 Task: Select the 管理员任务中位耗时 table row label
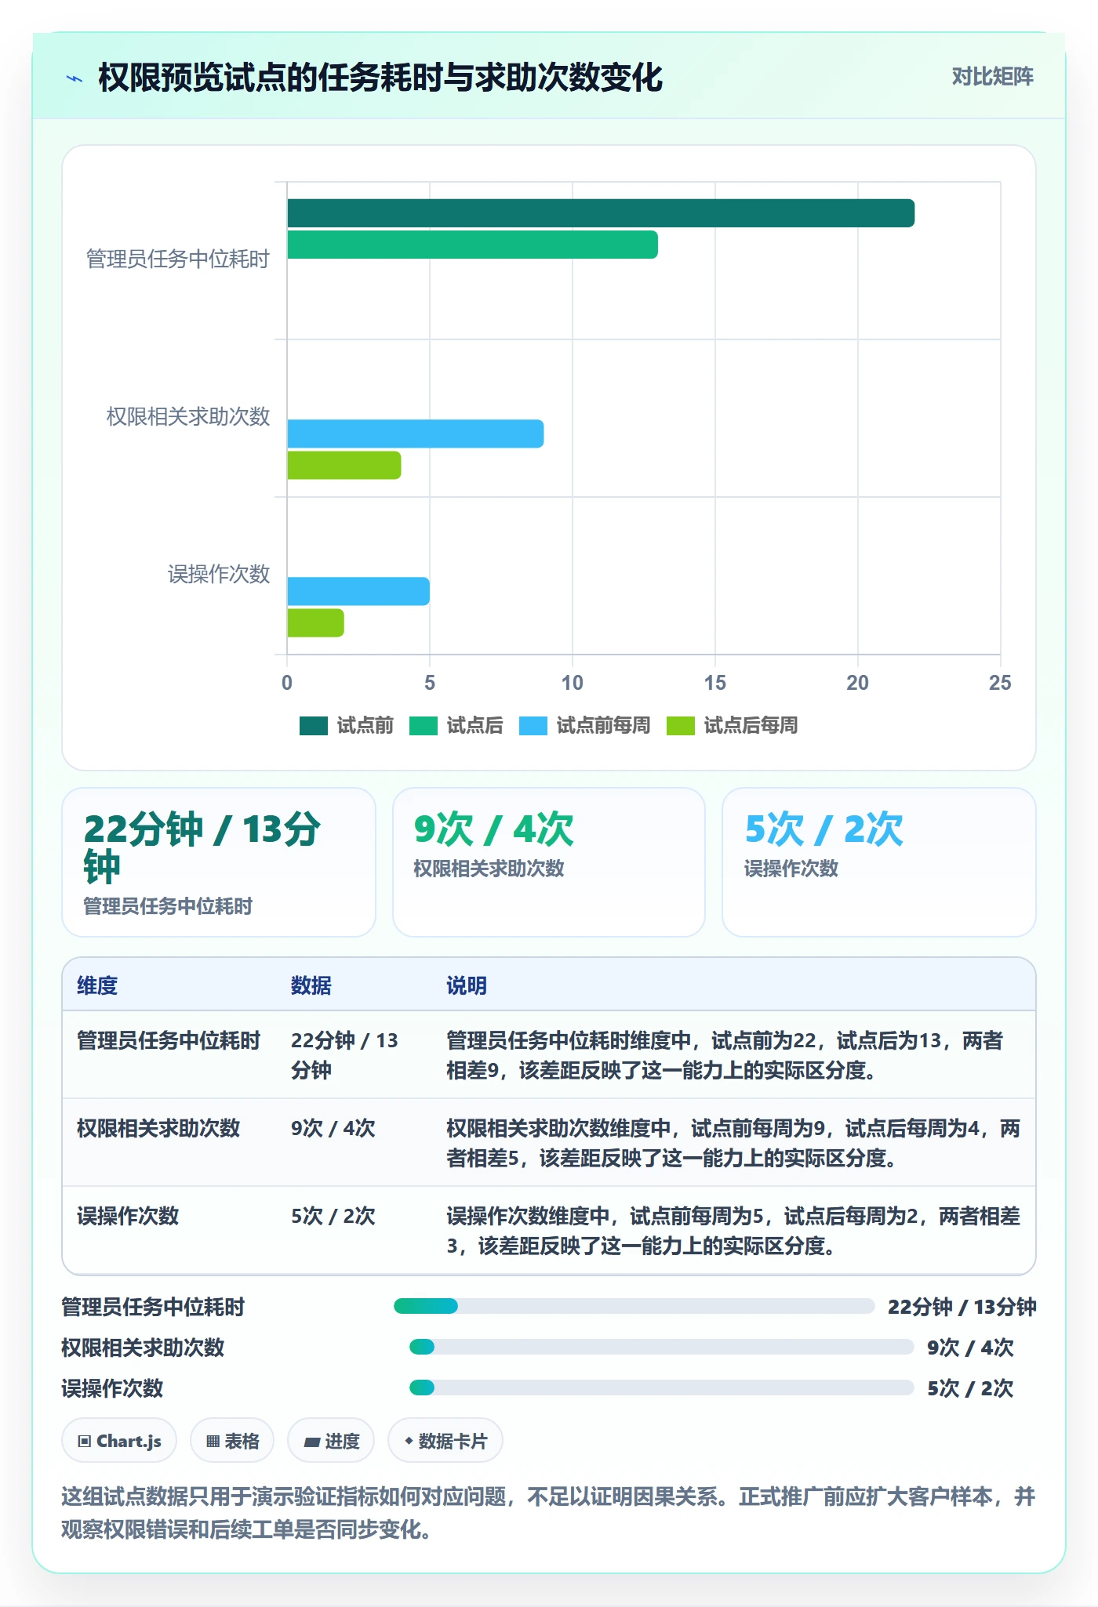(x=169, y=1040)
